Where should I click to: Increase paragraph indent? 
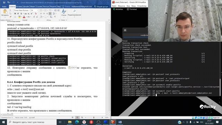[58, 10]
